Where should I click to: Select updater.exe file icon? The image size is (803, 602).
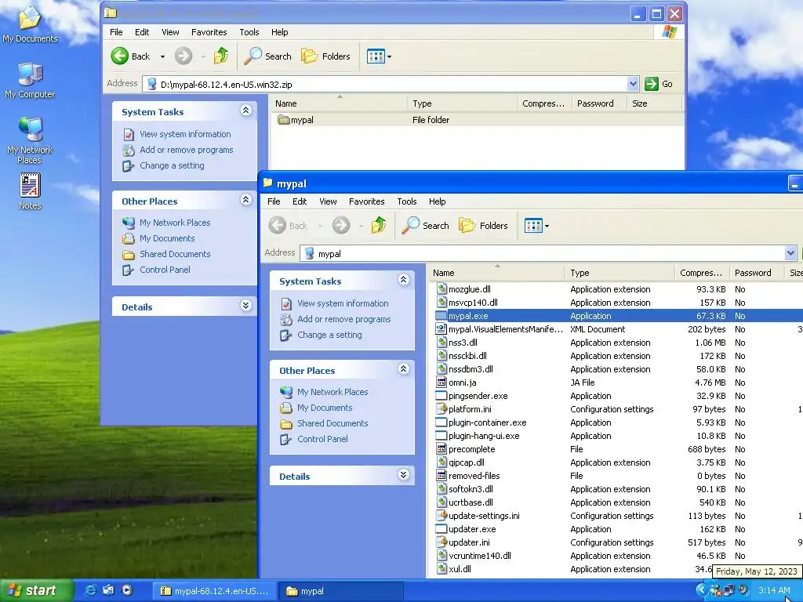coord(441,528)
